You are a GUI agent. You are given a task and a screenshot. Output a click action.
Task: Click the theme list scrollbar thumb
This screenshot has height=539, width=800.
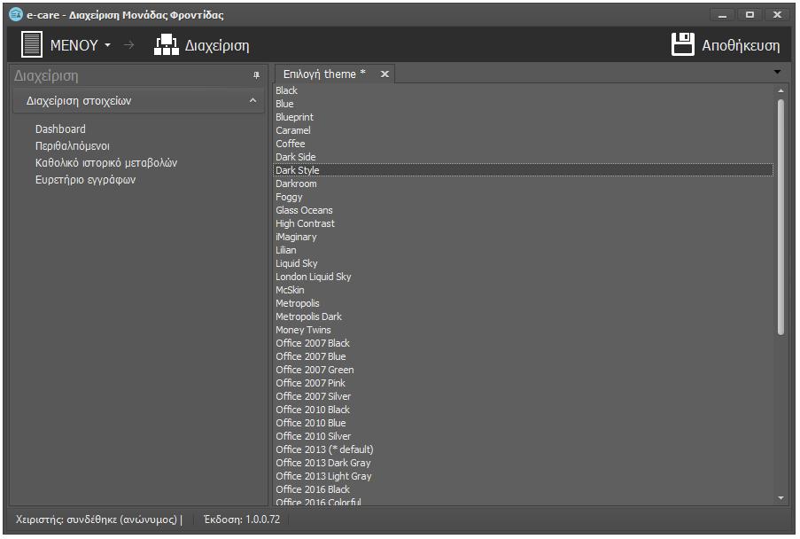tap(781, 217)
